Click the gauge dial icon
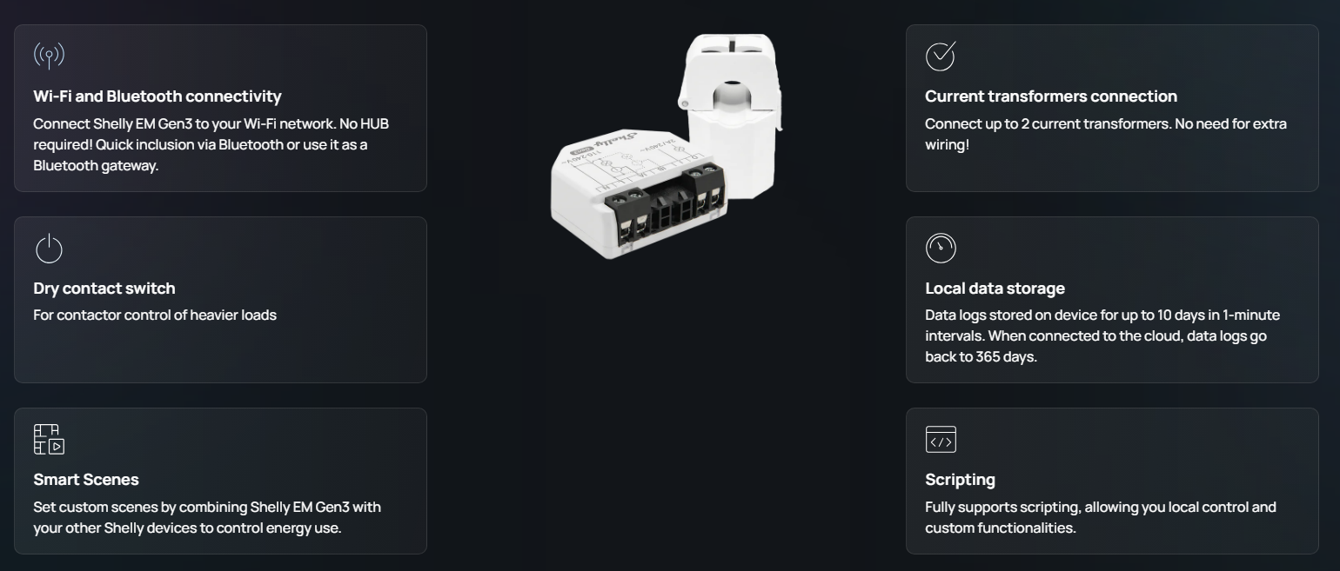 click(x=940, y=249)
